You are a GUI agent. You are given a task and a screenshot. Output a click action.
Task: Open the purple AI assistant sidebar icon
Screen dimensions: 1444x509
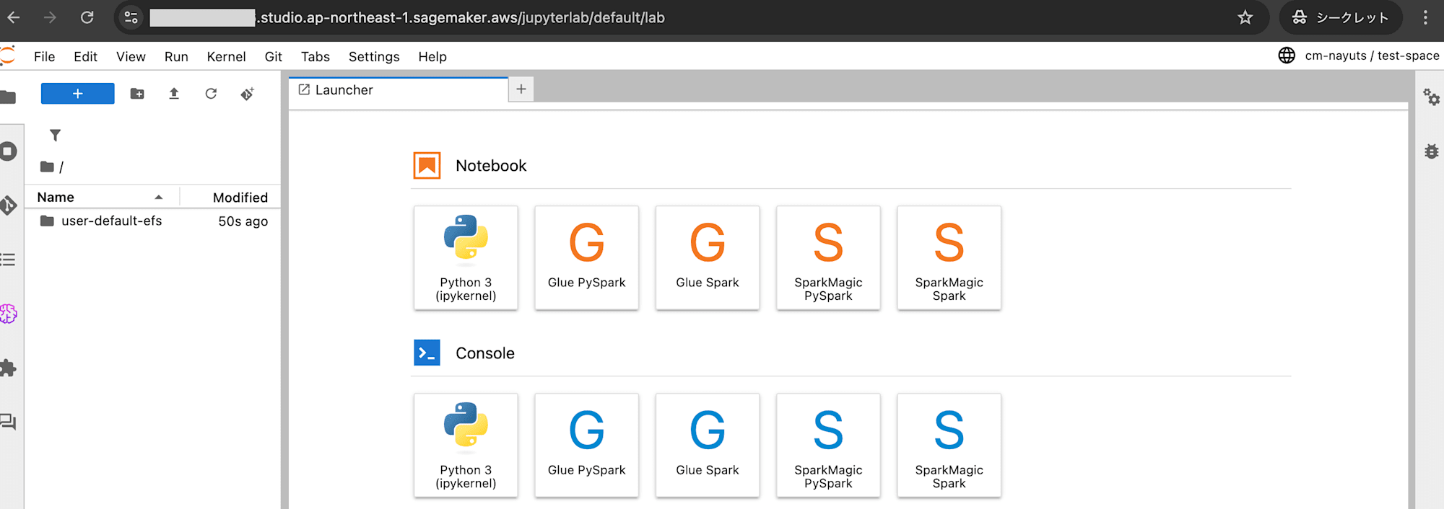8,314
